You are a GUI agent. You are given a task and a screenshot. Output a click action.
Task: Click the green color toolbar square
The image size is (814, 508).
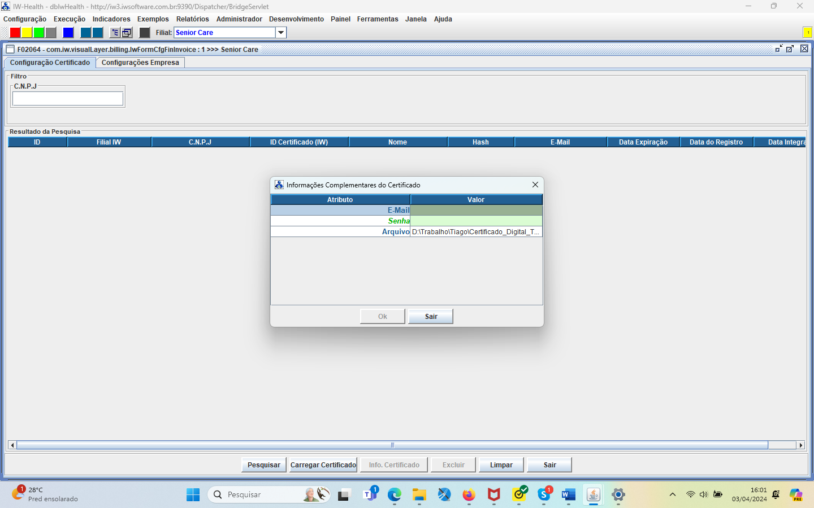click(39, 33)
